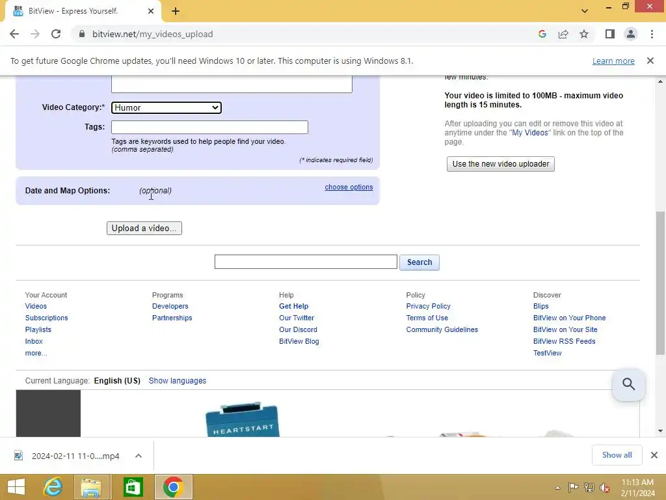Click the browser forward arrow
Viewport: 666px width, 500px height.
click(35, 34)
